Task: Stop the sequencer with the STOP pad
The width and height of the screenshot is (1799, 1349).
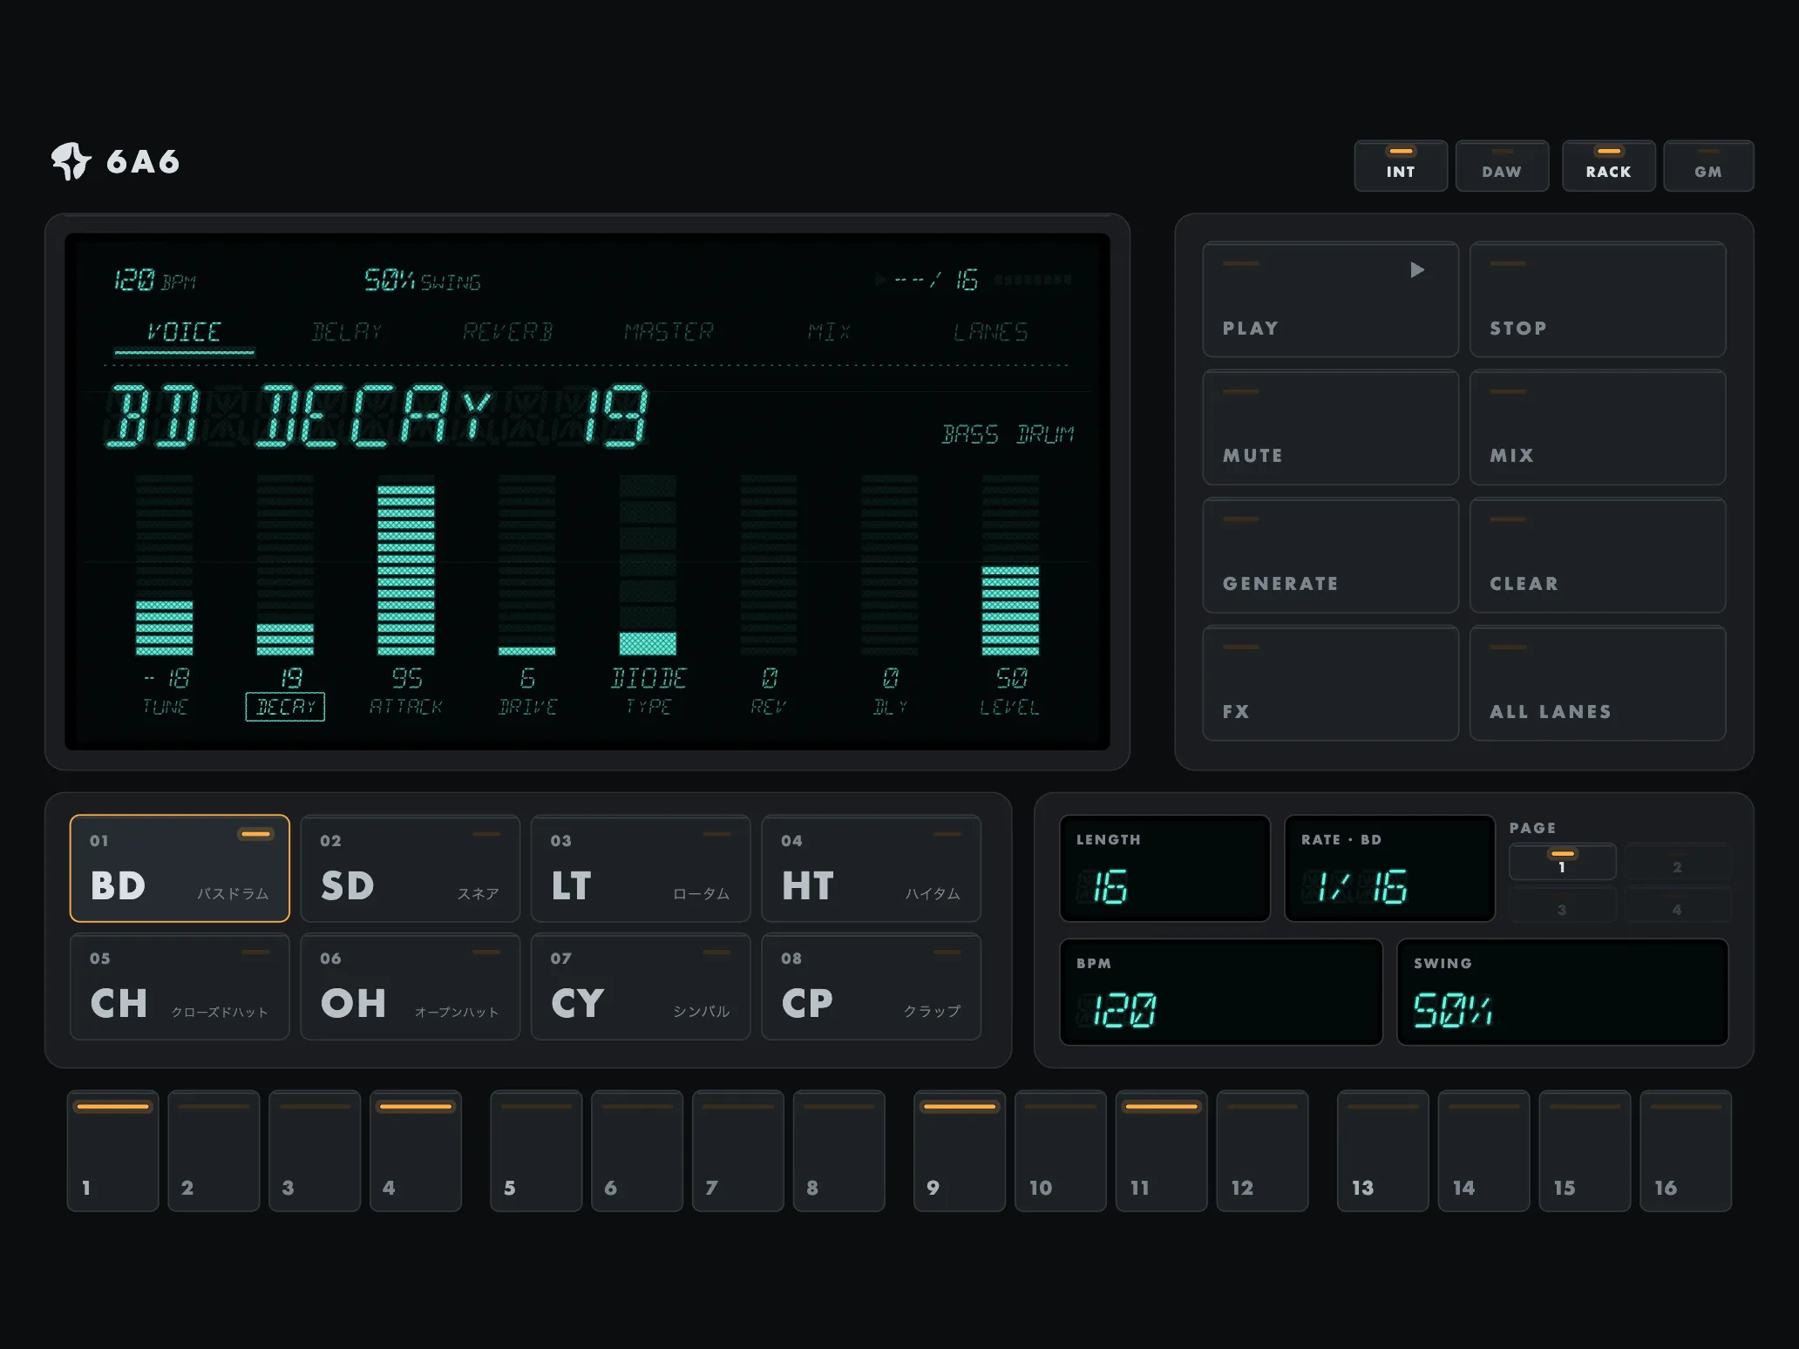Action: click(x=1597, y=300)
